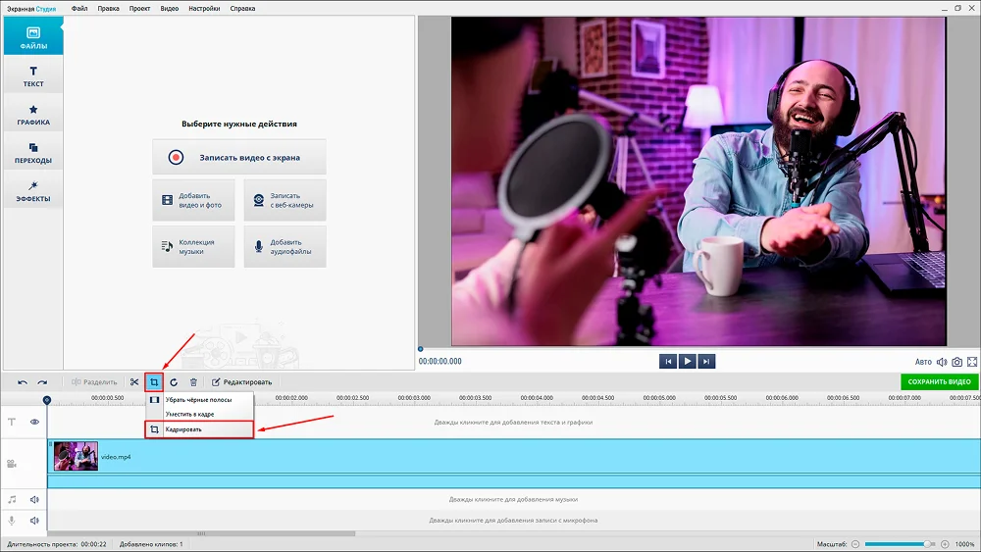981x552 pixels.
Task: Mute the music track speaker
Action: pyautogui.click(x=34, y=499)
